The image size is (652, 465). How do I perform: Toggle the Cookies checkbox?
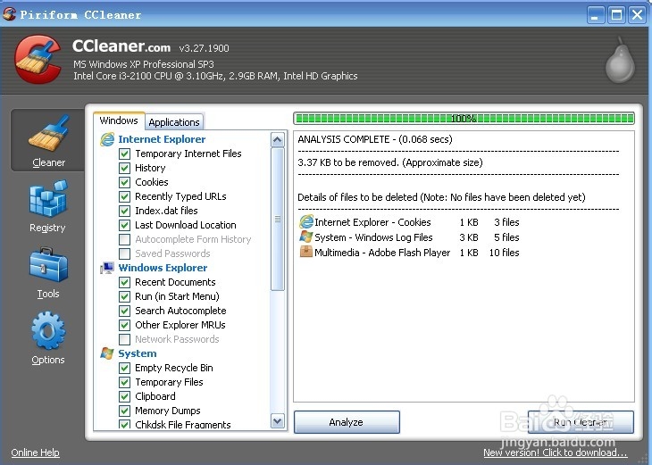point(124,182)
